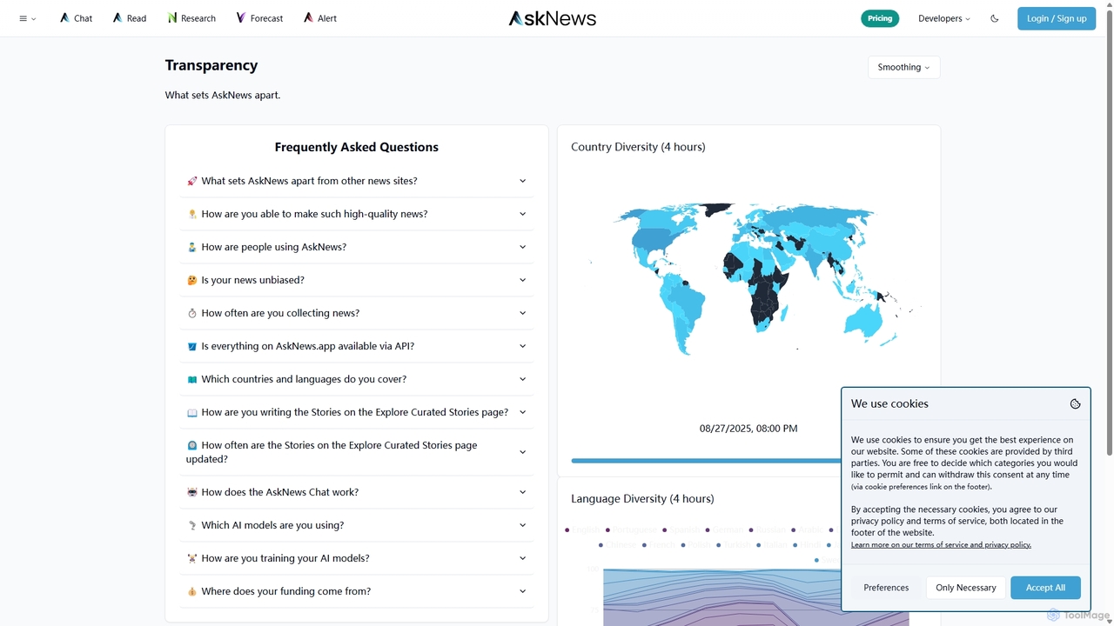The height and width of the screenshot is (626, 1114).
Task: Expand "Is your news unbiased?" question
Action: pos(357,280)
